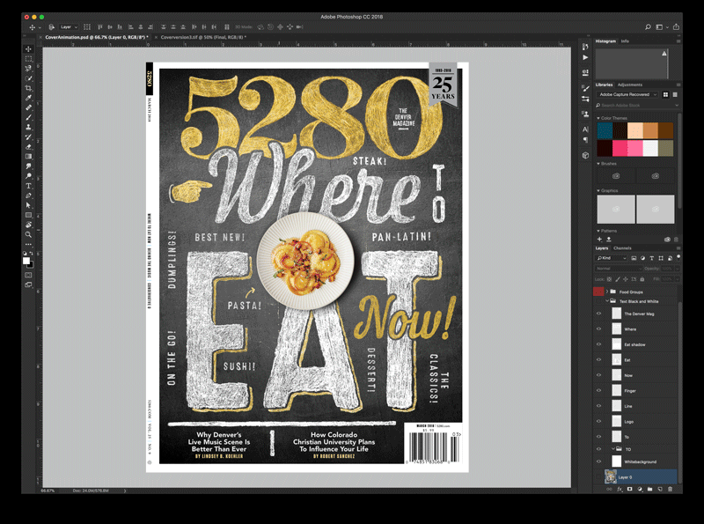
Task: Click the add content plus button in Libraries
Action: tap(599, 239)
